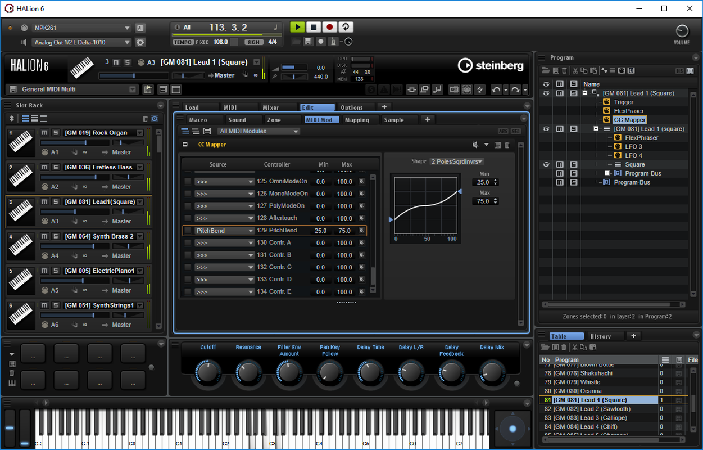Click the SIGN time signature button
Image resolution: width=703 pixels, height=450 pixels.
[253, 42]
